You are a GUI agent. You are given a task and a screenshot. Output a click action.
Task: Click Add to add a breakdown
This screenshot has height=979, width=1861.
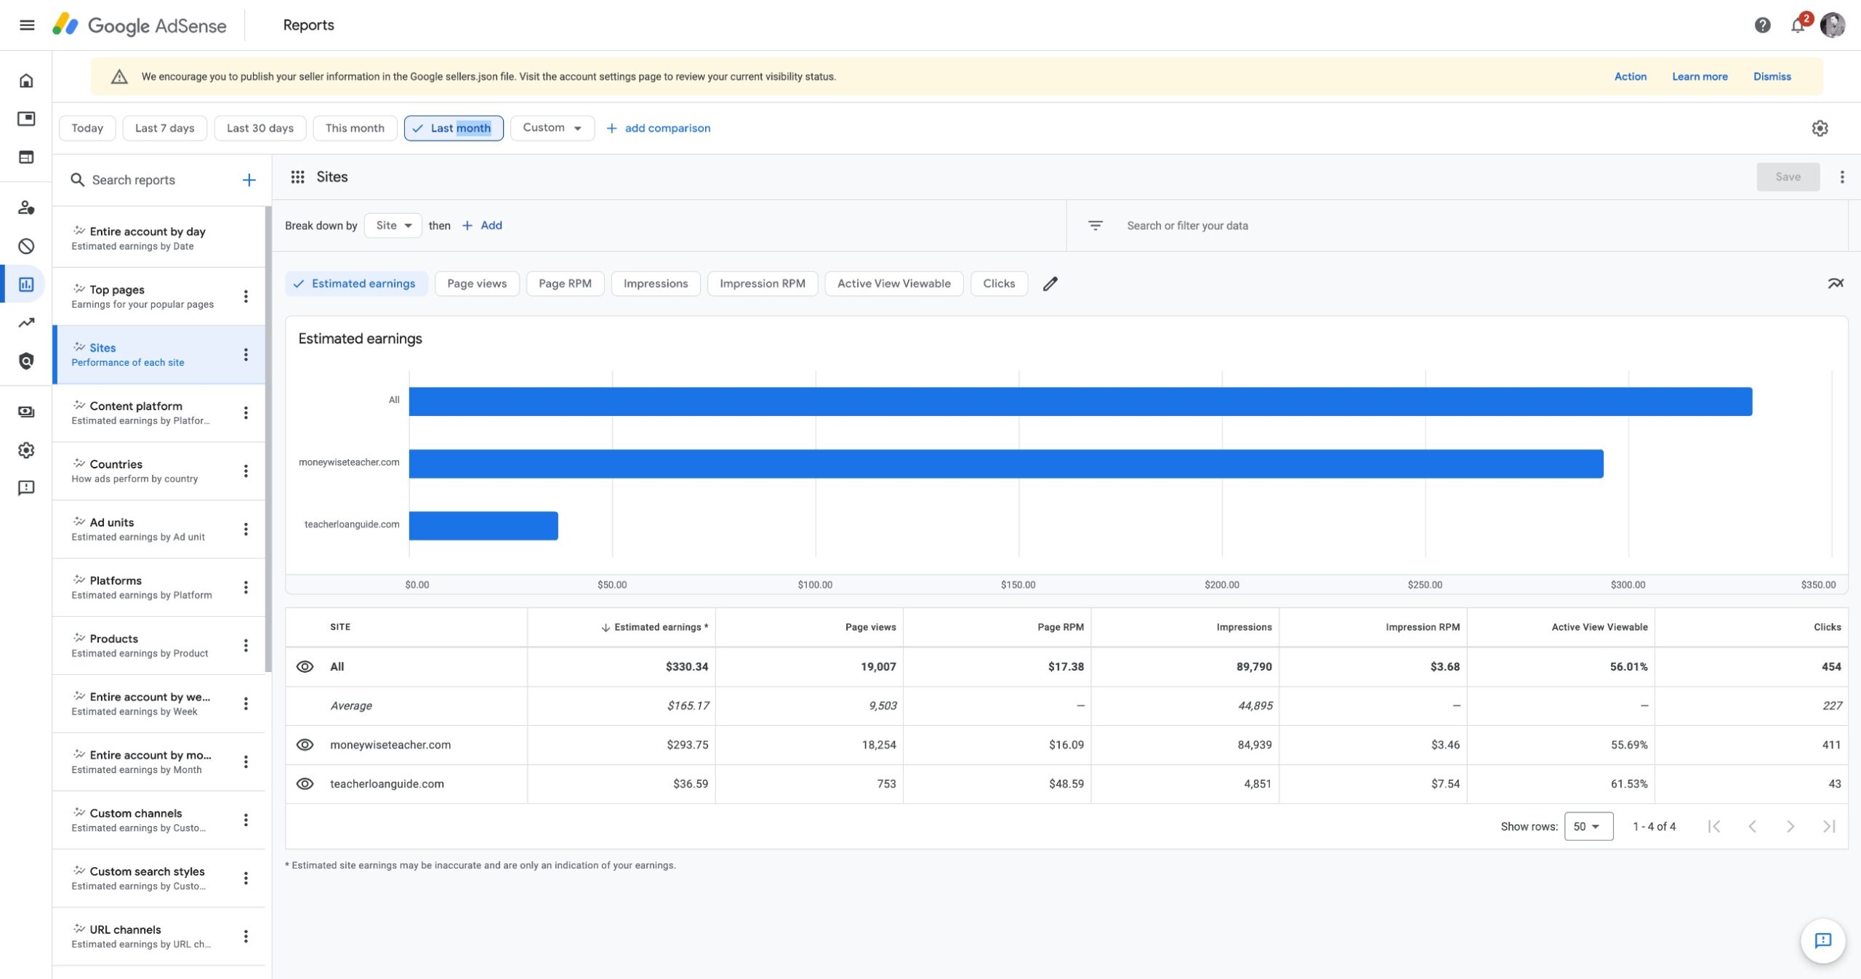click(x=482, y=225)
